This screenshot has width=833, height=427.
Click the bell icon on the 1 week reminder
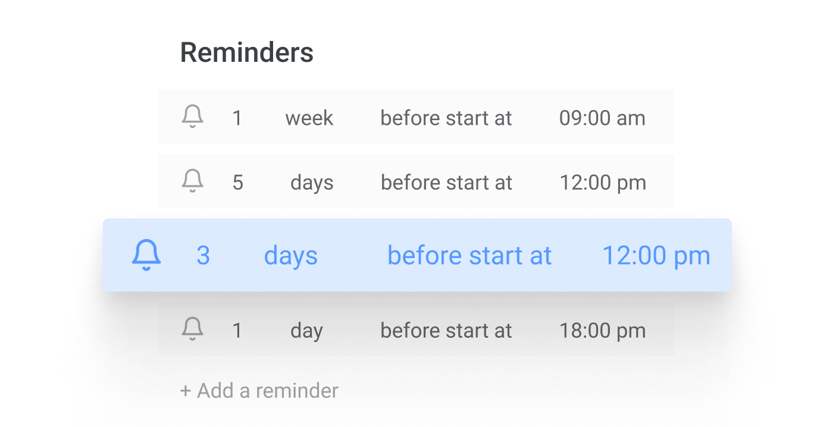point(192,117)
